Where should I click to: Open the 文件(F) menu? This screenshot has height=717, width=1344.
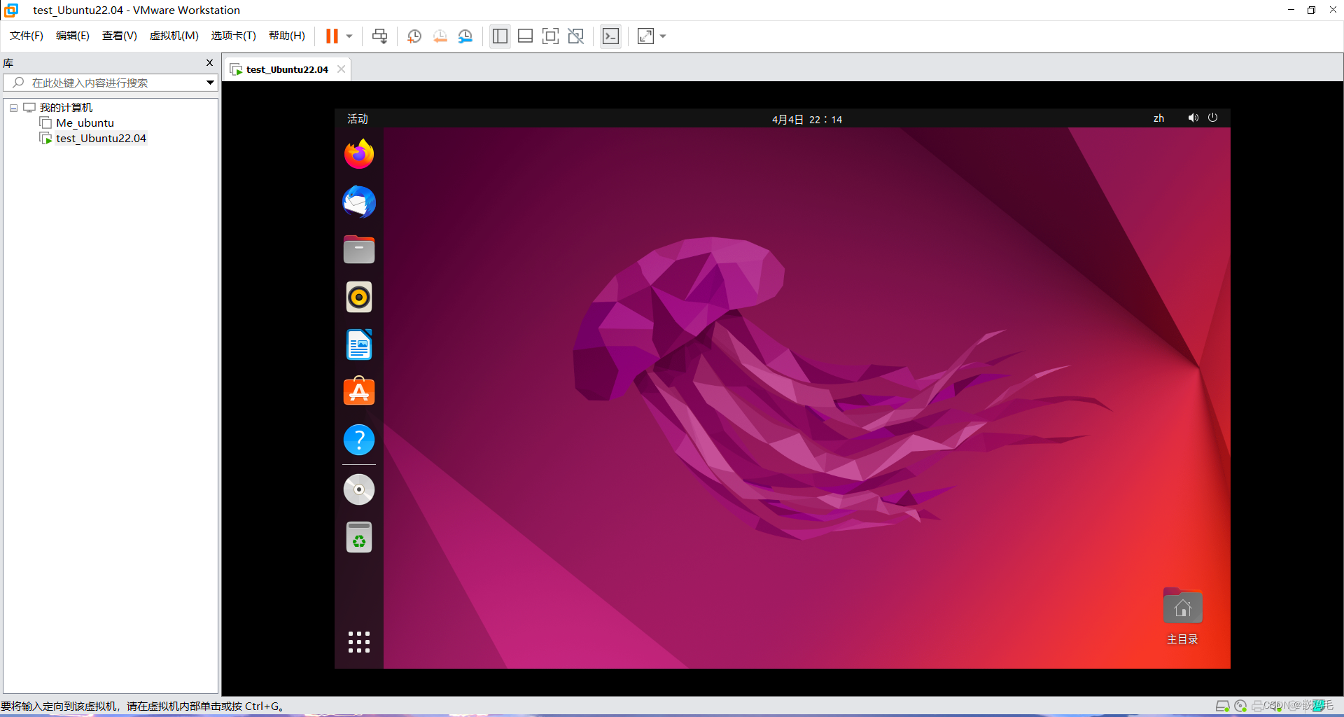[27, 36]
